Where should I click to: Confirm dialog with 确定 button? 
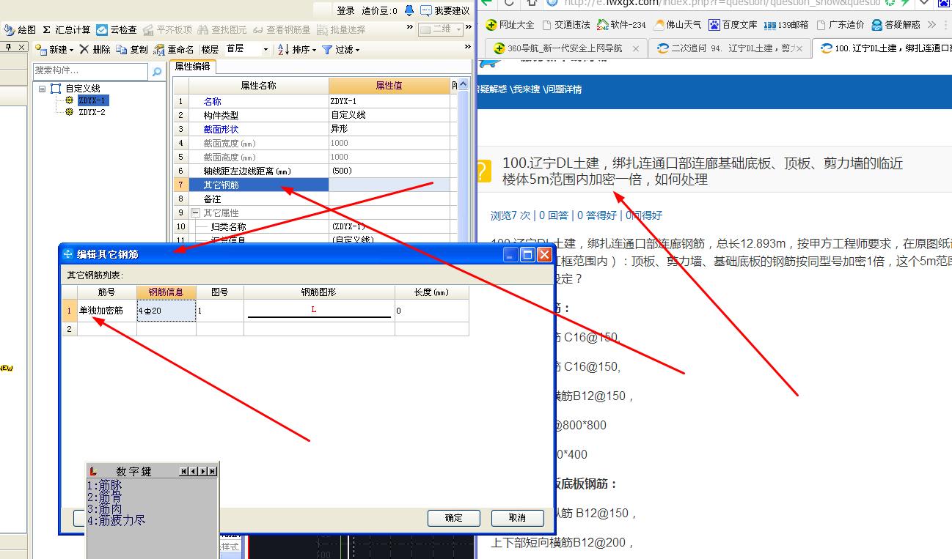(x=454, y=518)
